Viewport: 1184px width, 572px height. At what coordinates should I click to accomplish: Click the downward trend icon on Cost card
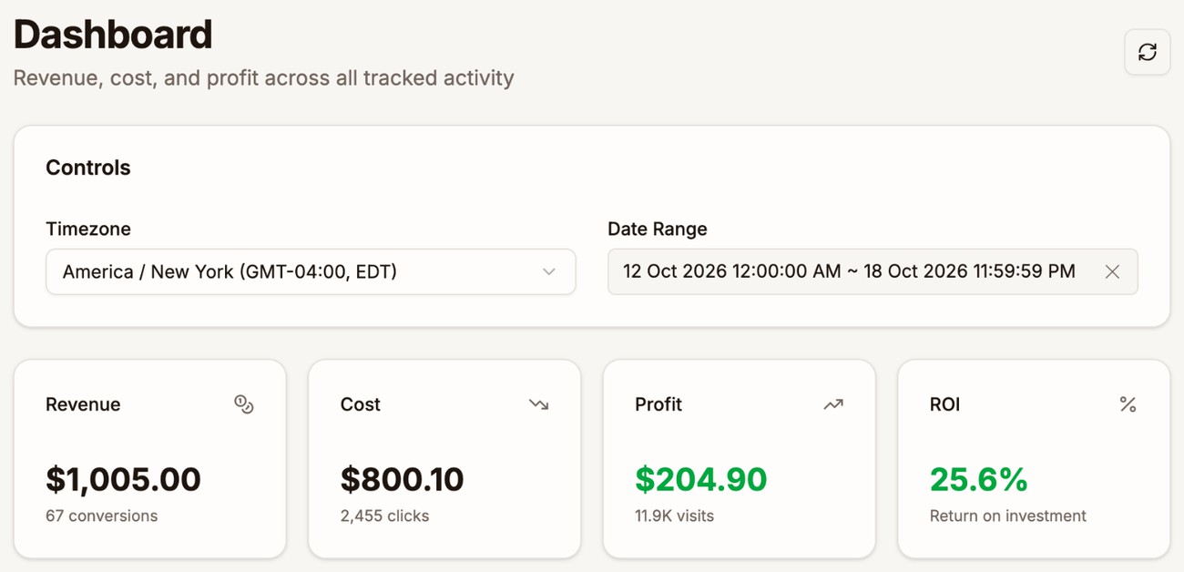pos(538,404)
